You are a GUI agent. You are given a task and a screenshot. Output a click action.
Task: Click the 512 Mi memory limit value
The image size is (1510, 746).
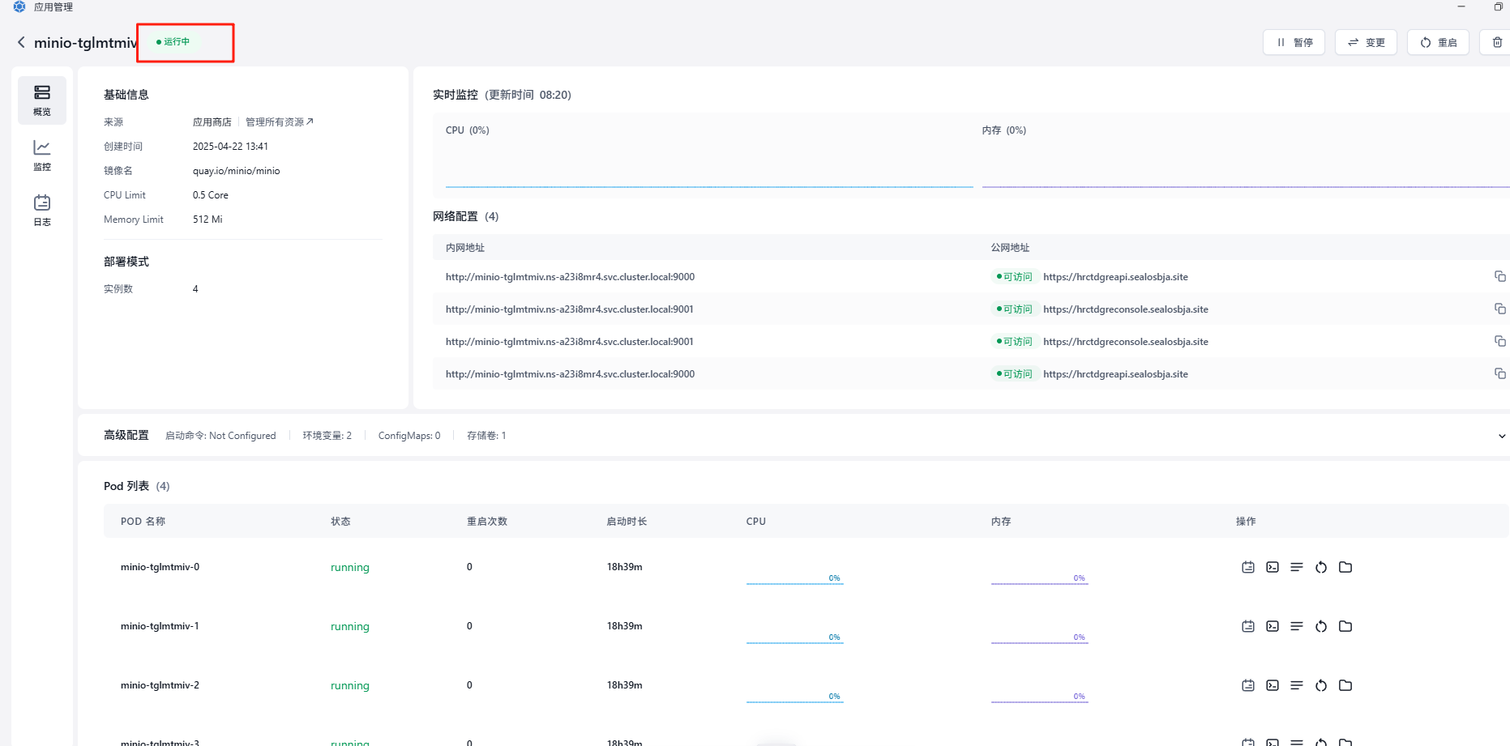coord(207,220)
